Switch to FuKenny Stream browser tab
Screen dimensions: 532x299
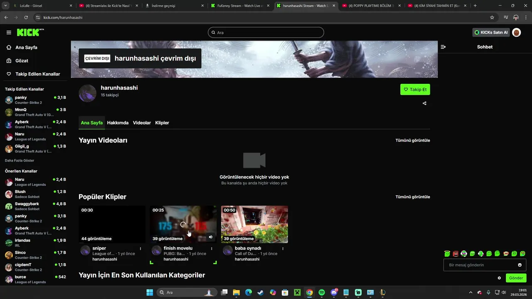pos(241,6)
